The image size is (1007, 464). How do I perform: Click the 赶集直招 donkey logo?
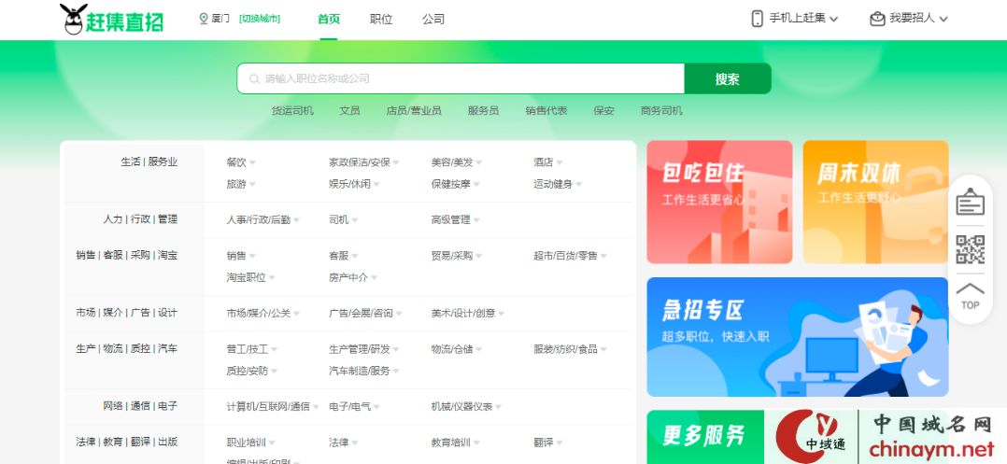[x=110, y=20]
